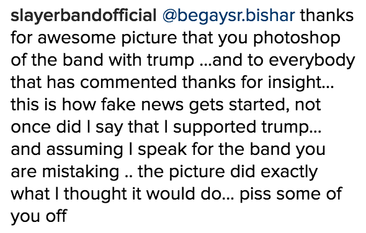Viewport: 366px width, 233px height.
Task: Open the @begaysr.bishar mention link
Action: point(228,16)
